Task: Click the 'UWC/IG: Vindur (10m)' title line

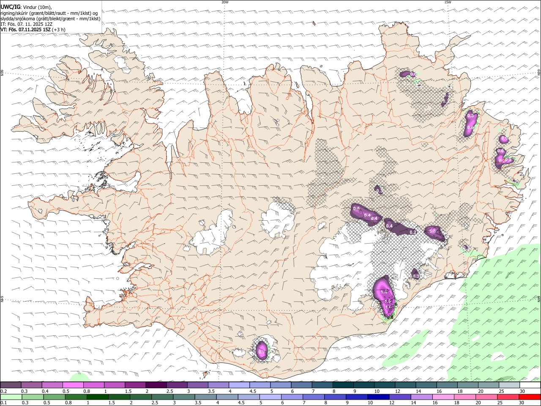Action: pyautogui.click(x=26, y=7)
